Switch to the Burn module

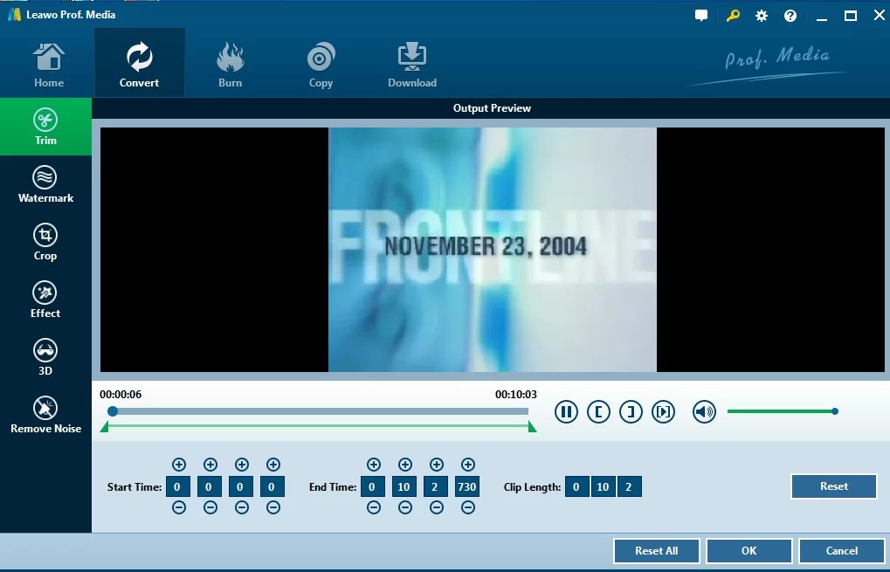click(230, 61)
